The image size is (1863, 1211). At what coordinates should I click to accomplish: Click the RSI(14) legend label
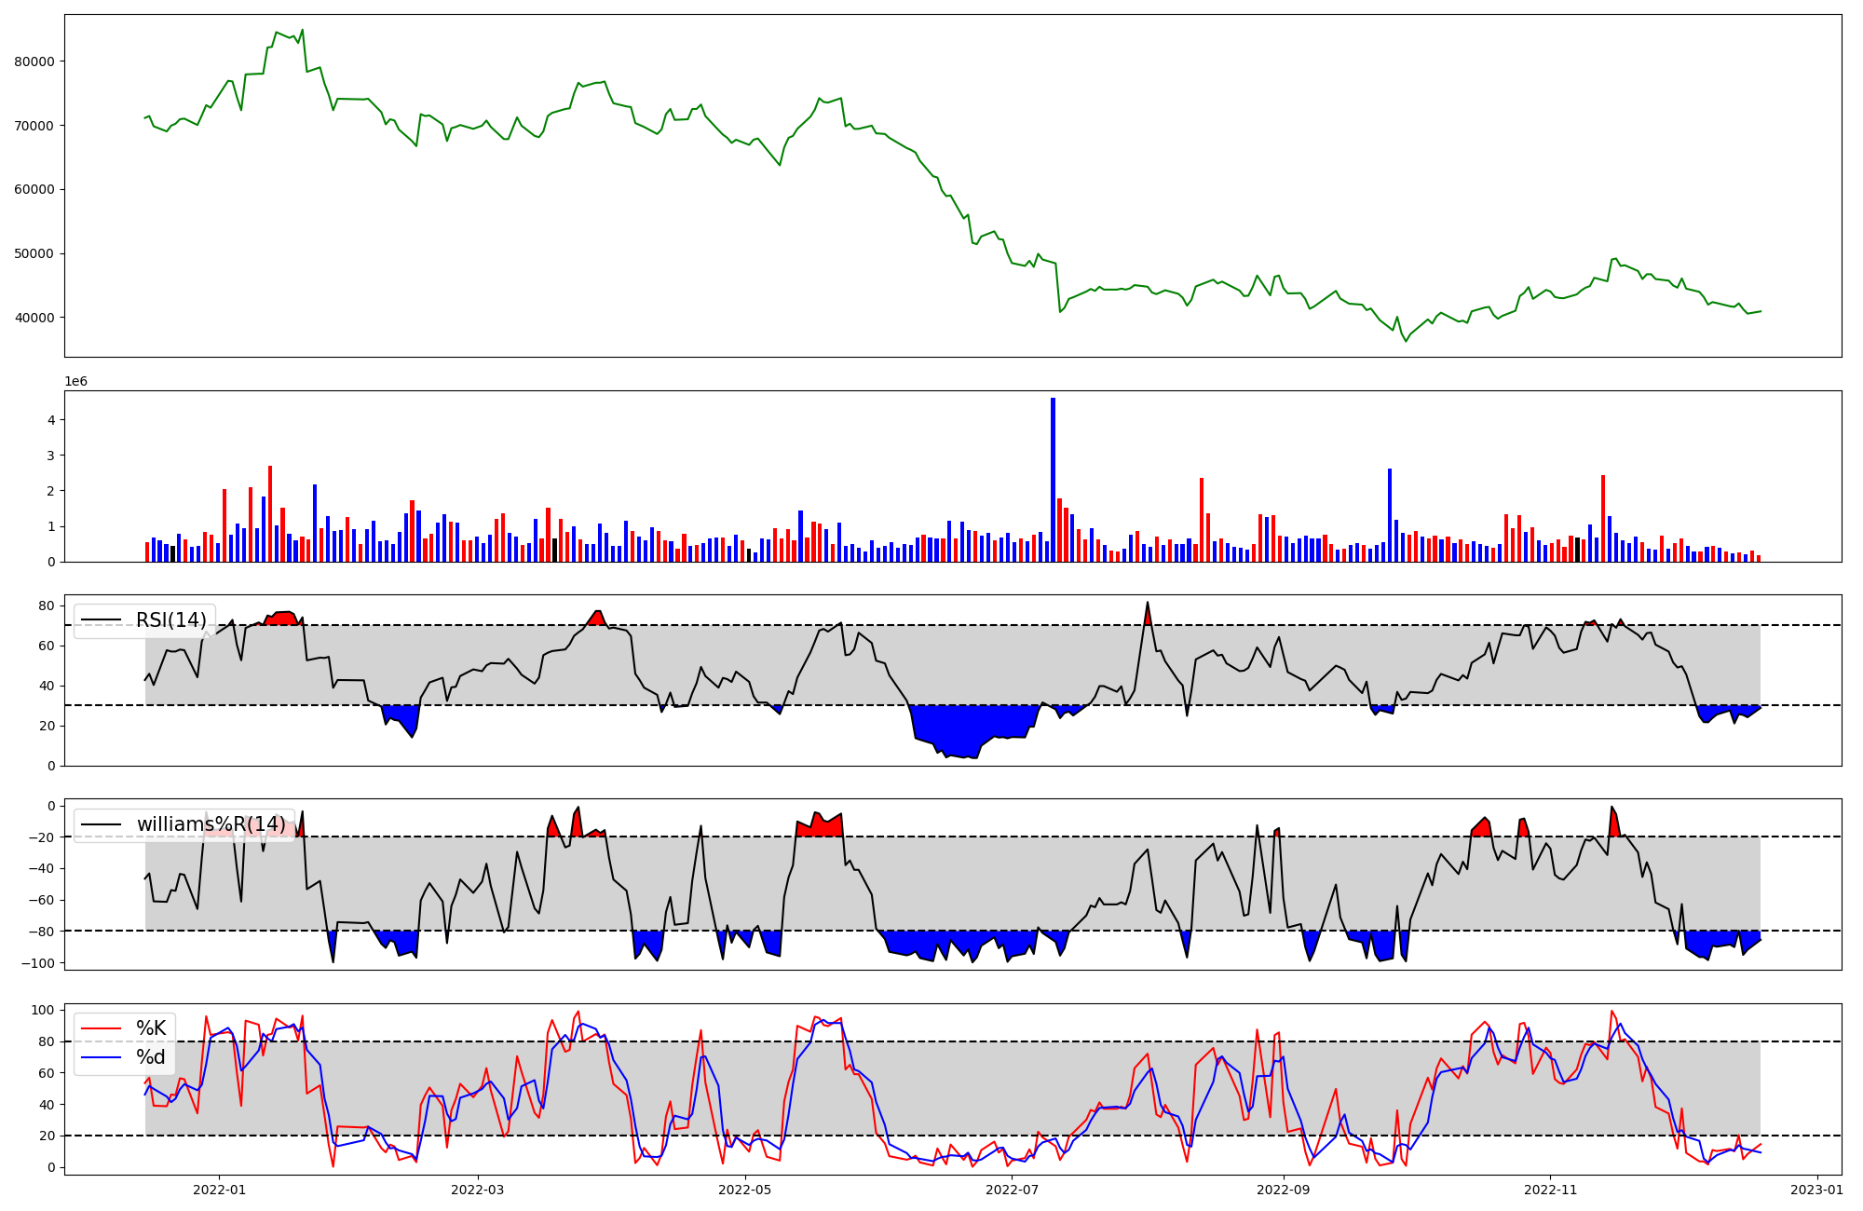click(171, 620)
